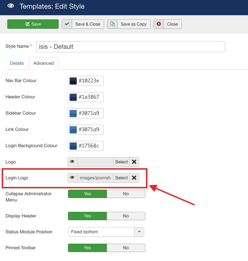248x261 pixels.
Task: Preview the Logo image via eye icon
Action: coord(72,162)
